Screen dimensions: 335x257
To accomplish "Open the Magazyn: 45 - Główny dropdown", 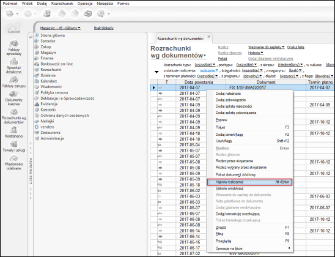I will (61, 28).
